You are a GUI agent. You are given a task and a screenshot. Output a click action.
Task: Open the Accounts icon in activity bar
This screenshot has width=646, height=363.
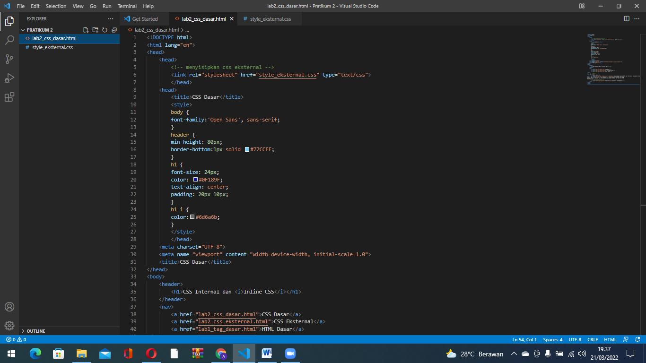coord(9,306)
